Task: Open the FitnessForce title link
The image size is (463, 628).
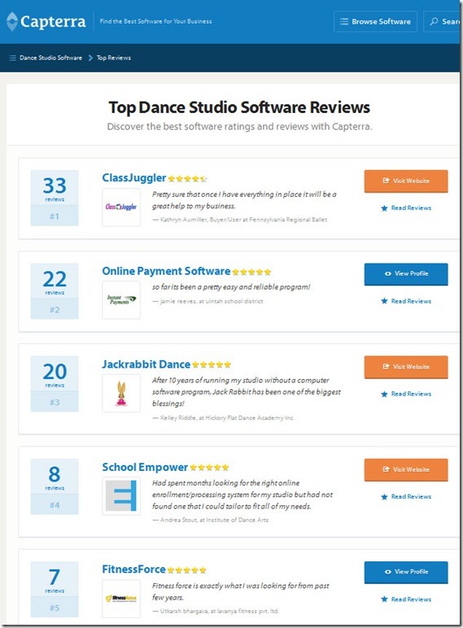Action: click(133, 569)
